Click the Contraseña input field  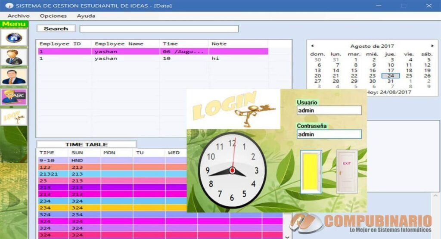click(x=329, y=134)
